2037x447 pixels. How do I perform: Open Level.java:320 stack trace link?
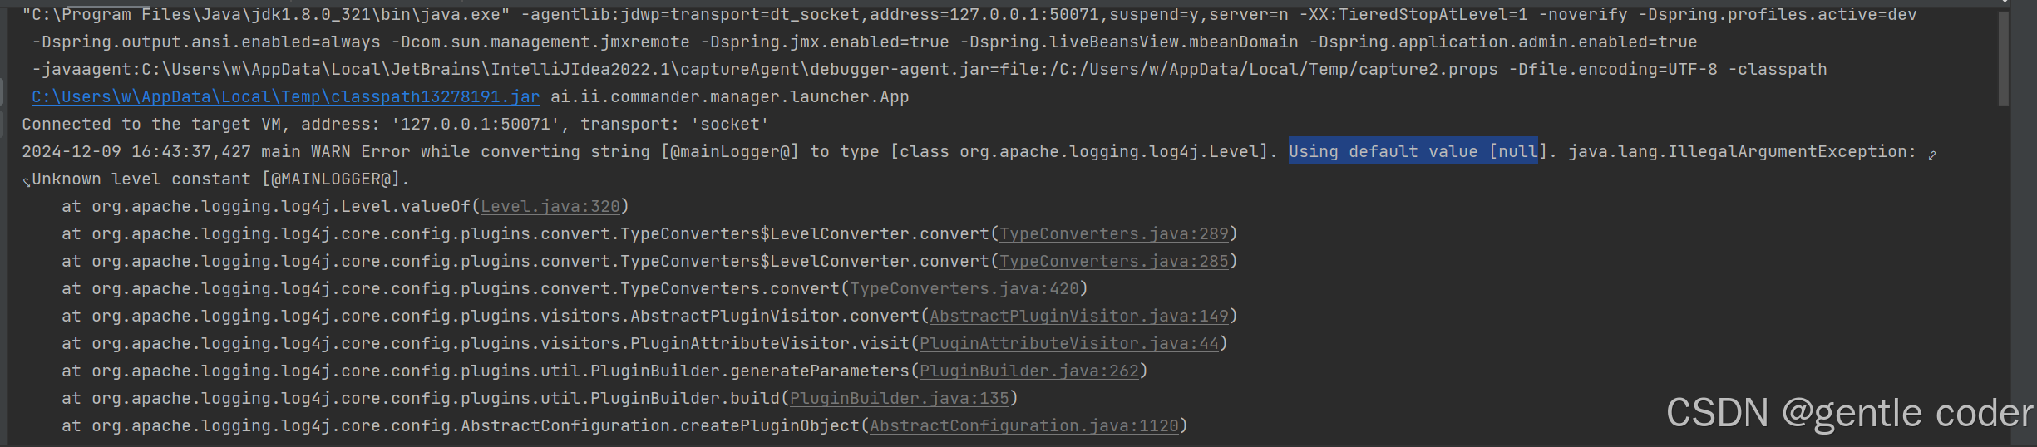(x=550, y=206)
